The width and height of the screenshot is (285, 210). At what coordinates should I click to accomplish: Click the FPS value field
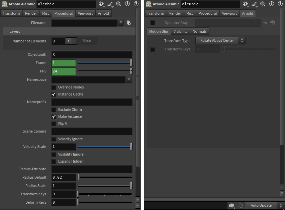click(x=64, y=71)
